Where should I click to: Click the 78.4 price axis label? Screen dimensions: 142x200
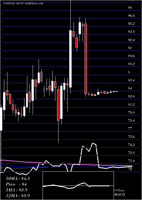click(x=131, y=121)
